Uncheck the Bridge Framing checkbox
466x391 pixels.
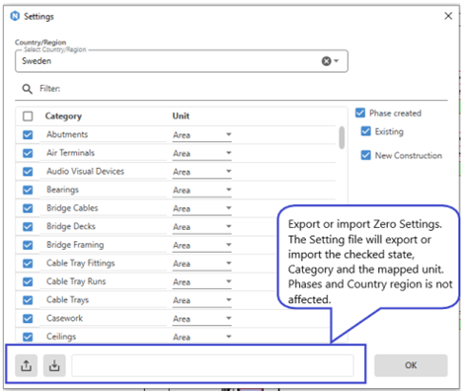[28, 245]
